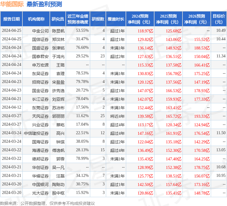Click the 2025预测净利润 column header
Image resolution: width=227 pixels, height=206 pixels.
click(x=168, y=19)
